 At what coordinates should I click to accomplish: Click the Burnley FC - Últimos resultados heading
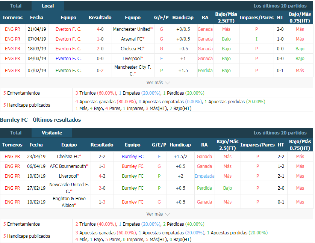point(40,120)
